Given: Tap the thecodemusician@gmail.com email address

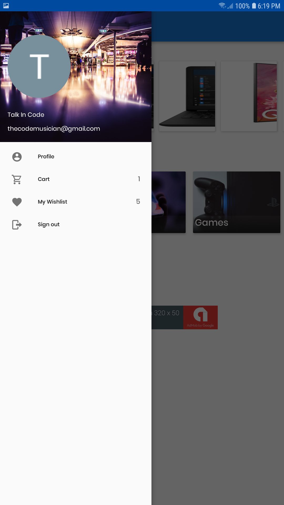Looking at the screenshot, I should tap(54, 129).
